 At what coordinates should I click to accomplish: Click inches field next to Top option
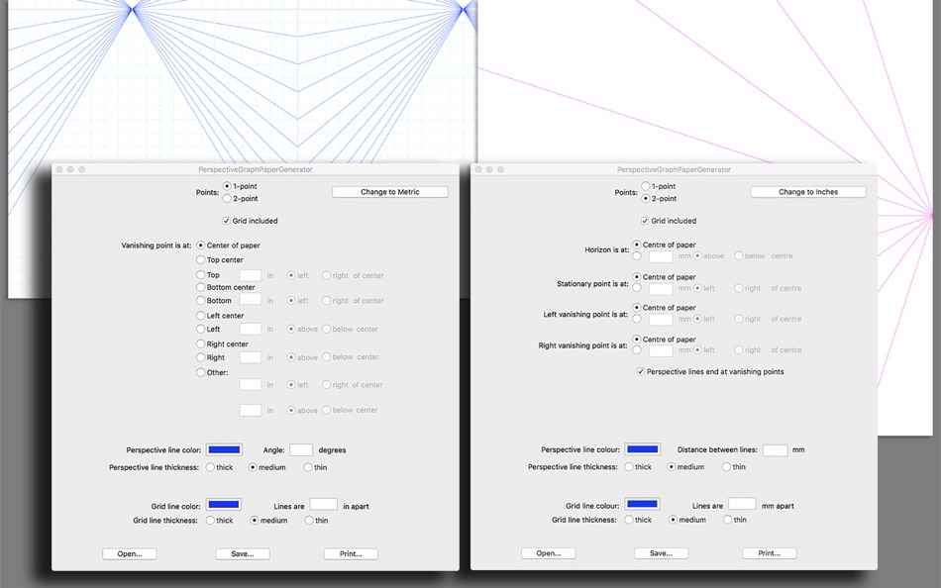[x=251, y=275]
